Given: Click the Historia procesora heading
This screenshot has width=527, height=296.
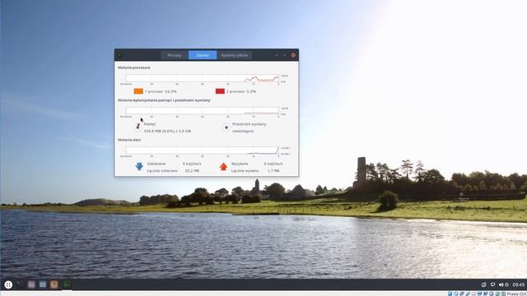Looking at the screenshot, I should coord(133,67).
